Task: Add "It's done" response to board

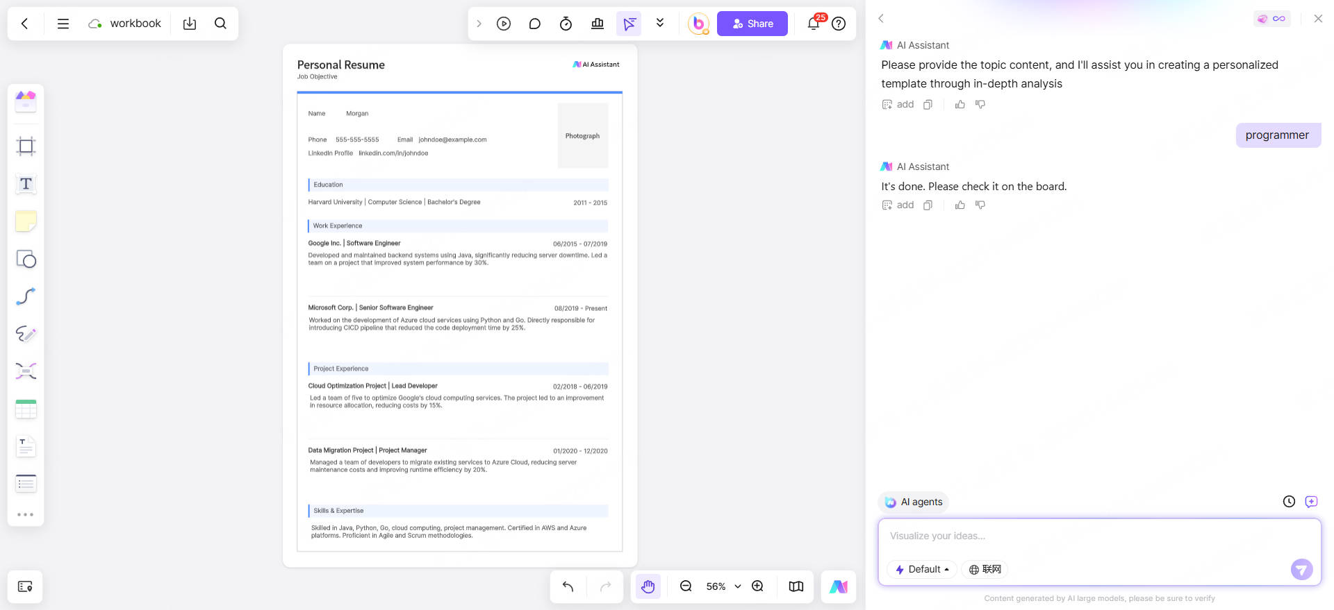Action: pos(898,205)
